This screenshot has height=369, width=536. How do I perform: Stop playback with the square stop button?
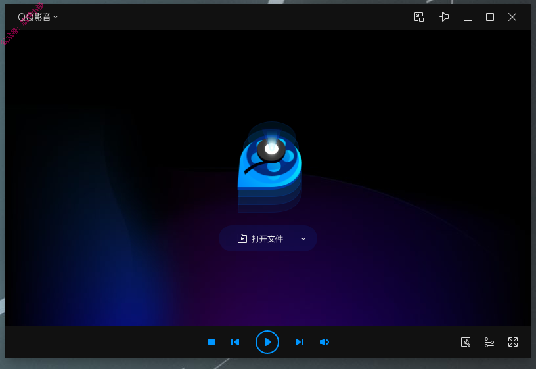tap(212, 342)
